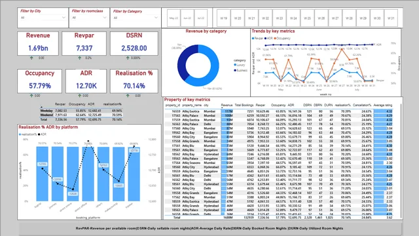This screenshot has width=419, height=236.
Task: Click the Revpar legend marker in trends chart
Action: click(x=253, y=38)
